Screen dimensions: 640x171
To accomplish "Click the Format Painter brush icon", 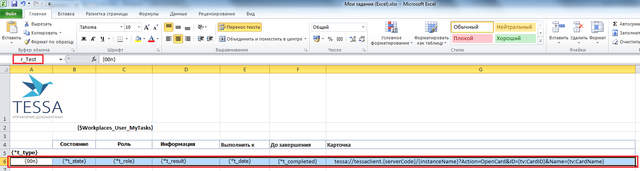I will 27,42.
